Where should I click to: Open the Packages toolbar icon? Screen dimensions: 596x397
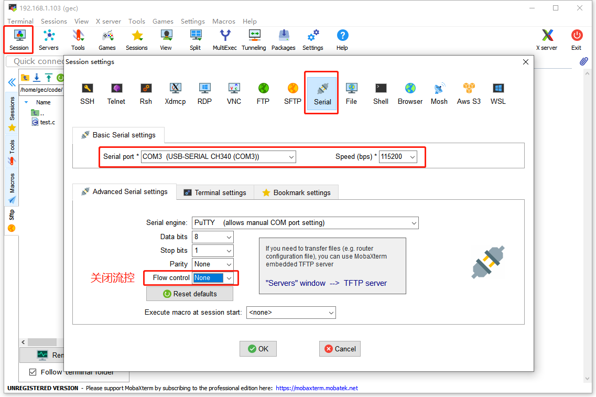284,39
